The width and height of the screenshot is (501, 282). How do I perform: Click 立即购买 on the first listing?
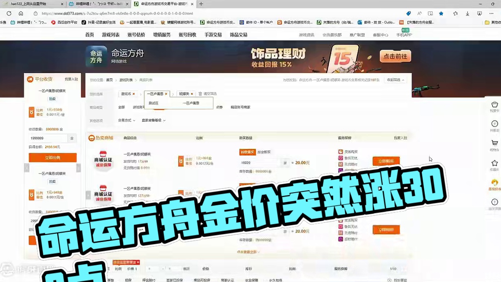(386, 160)
